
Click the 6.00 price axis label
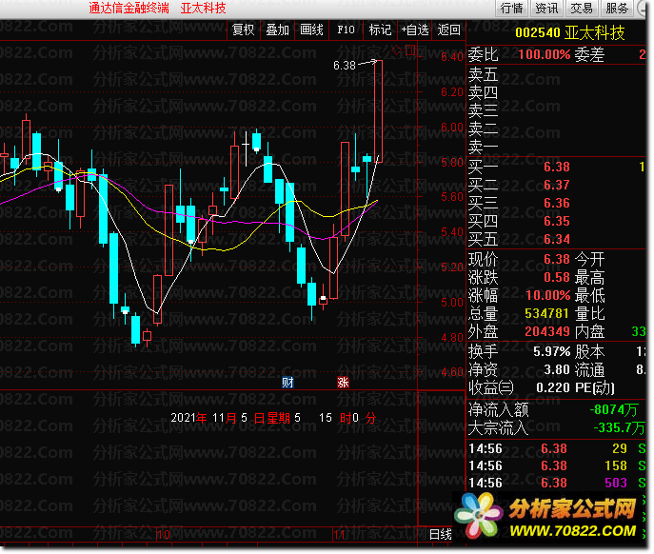tap(452, 128)
